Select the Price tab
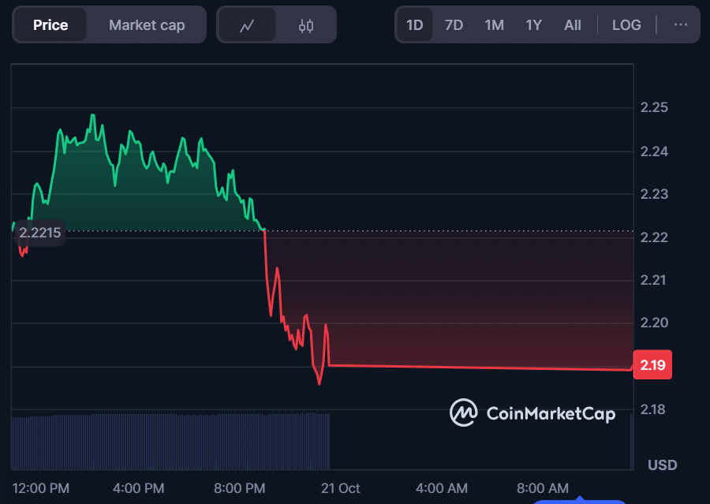Screen dimensions: 710x504 50,25
